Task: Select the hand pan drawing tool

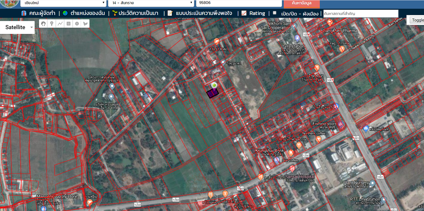Action: [x=43, y=24]
